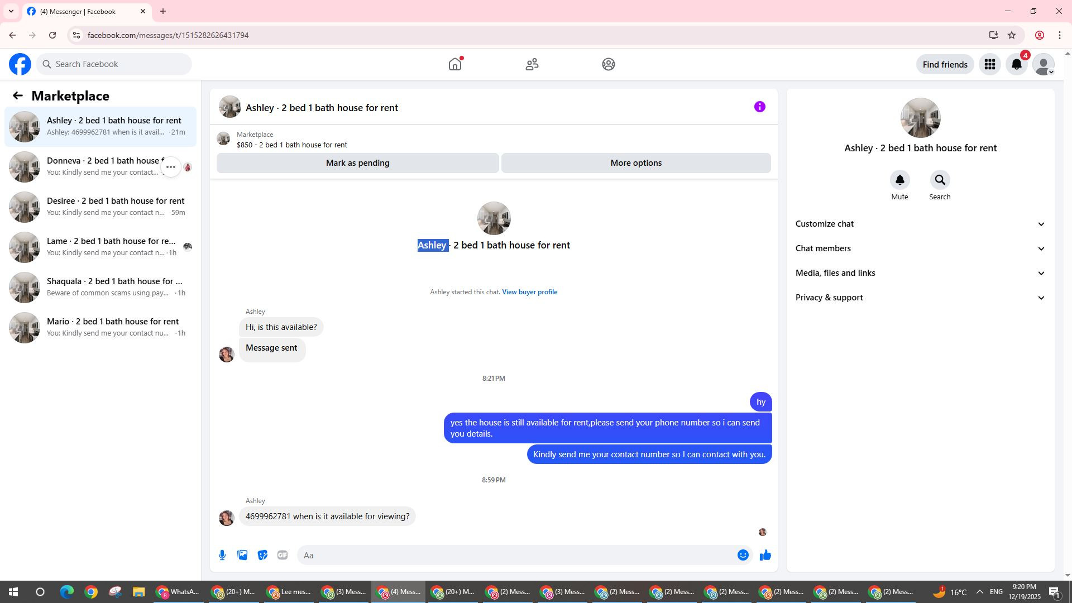This screenshot has width=1072, height=603.
Task: Expand the Customize chat section
Action: (920, 224)
